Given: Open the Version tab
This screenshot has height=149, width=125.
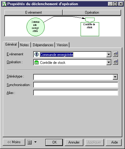Looking at the screenshot, I should [x=62, y=45].
